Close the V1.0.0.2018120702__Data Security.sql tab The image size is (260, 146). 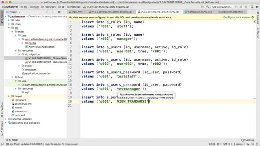click(x=181, y=12)
